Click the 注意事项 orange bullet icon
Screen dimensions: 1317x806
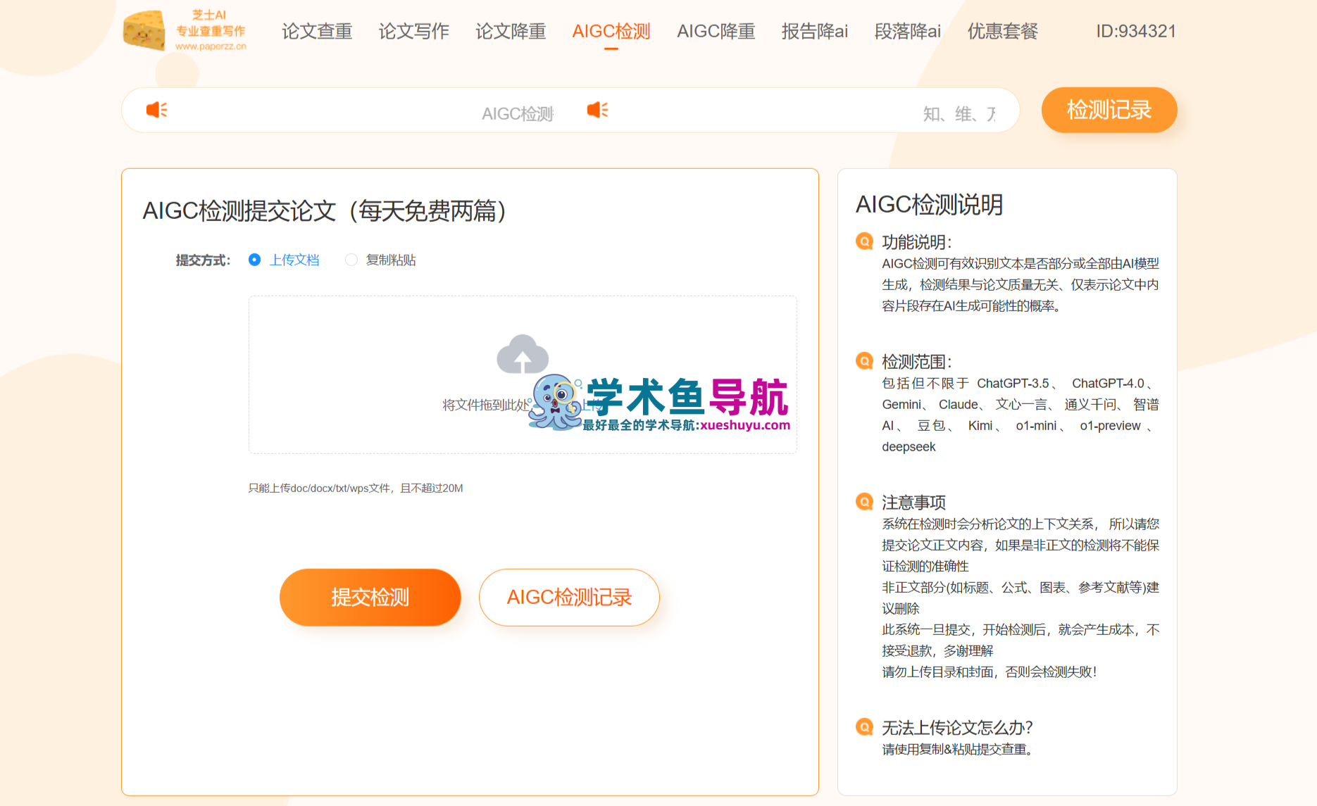click(864, 502)
